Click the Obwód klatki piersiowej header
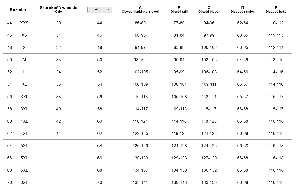Viewport: 296px width, 190px height. point(140,9)
